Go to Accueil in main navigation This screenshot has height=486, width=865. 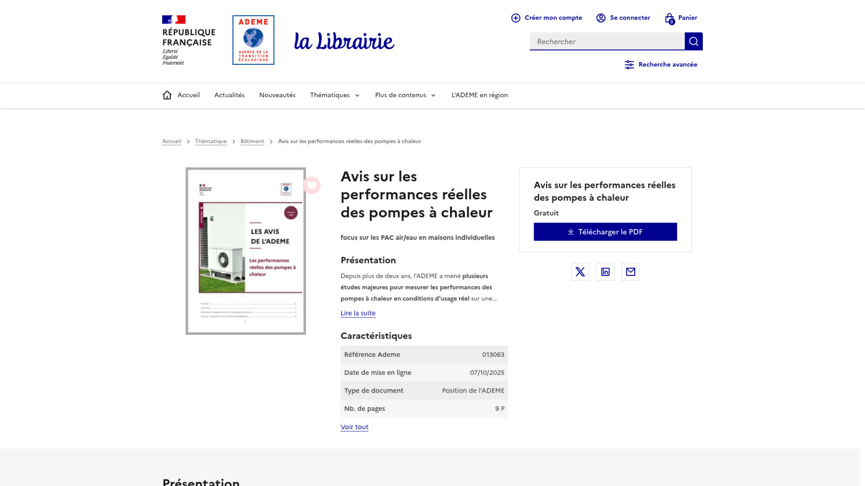pos(189,95)
